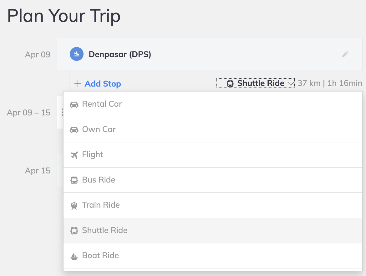Click the Denpasar arrival plane icon

click(77, 54)
